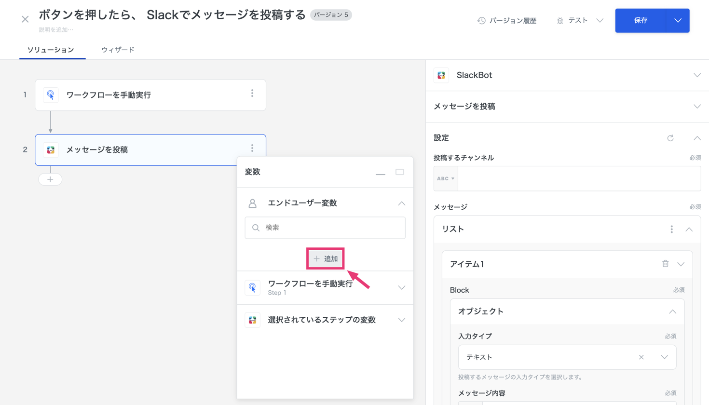Click the three-dot menu on step 1
The width and height of the screenshot is (709, 405).
pos(252,94)
